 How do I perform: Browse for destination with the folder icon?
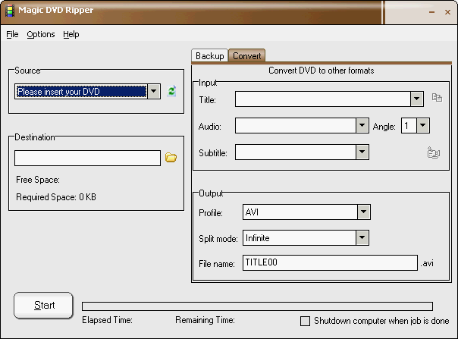pyautogui.click(x=171, y=158)
